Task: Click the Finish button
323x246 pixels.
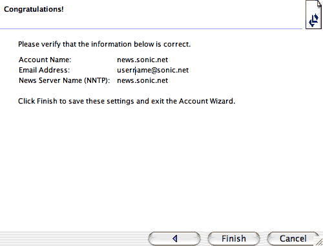Action: pos(234,238)
